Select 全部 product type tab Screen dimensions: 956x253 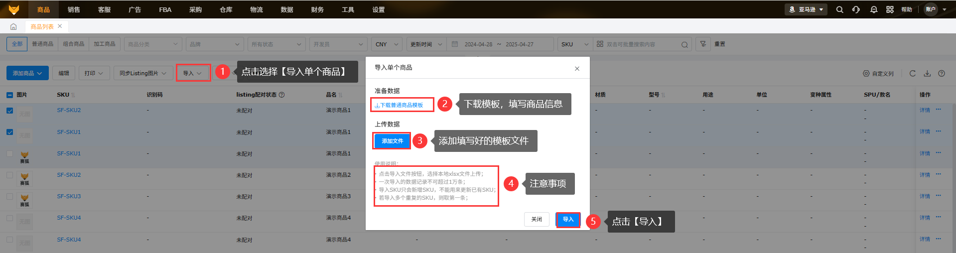17,44
